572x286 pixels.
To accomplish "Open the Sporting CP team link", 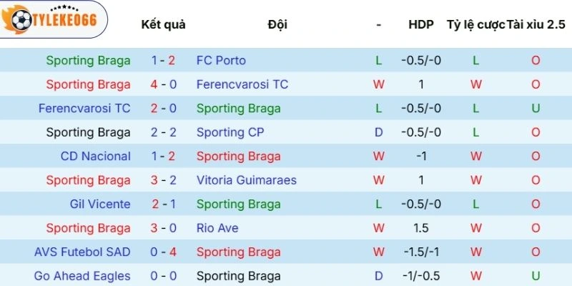I will 230,132.
